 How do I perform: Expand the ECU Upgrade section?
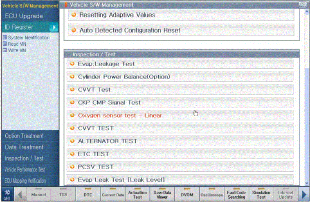point(24,16)
